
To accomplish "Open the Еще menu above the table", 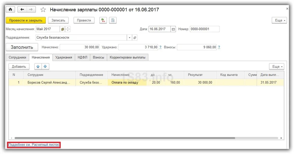I will 277,67.
